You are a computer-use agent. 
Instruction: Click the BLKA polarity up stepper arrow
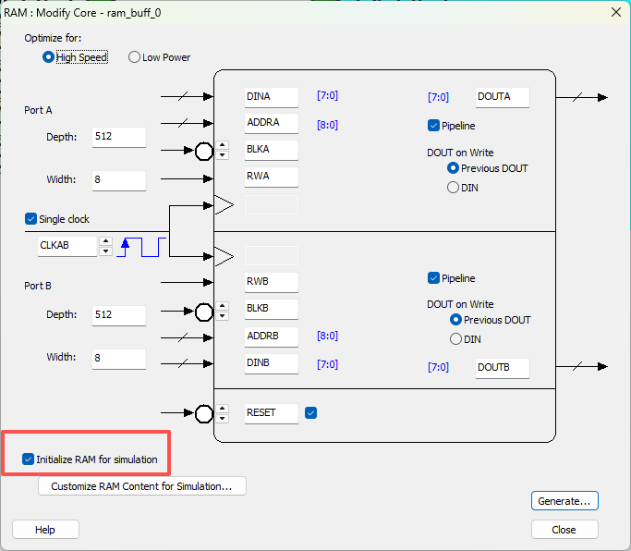[223, 145]
